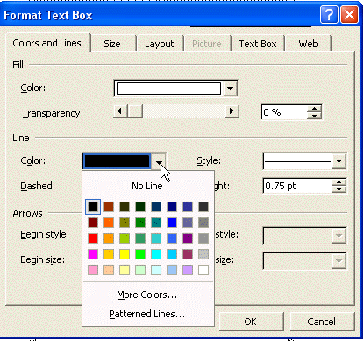Switch to the Size tab

pos(112,44)
